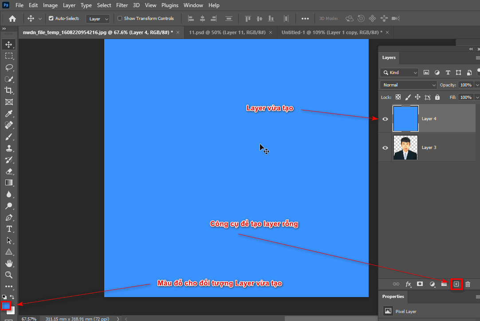Click the Delete Layer trash icon

click(468, 284)
